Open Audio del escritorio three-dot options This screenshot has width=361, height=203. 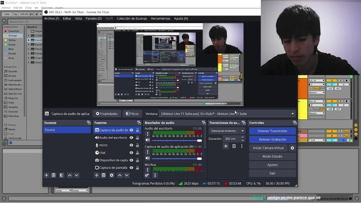coord(148,134)
